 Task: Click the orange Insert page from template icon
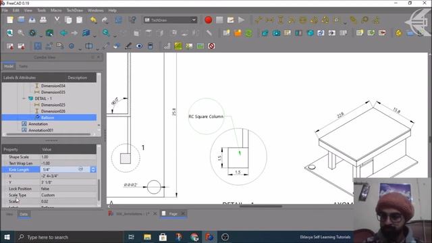[238, 33]
